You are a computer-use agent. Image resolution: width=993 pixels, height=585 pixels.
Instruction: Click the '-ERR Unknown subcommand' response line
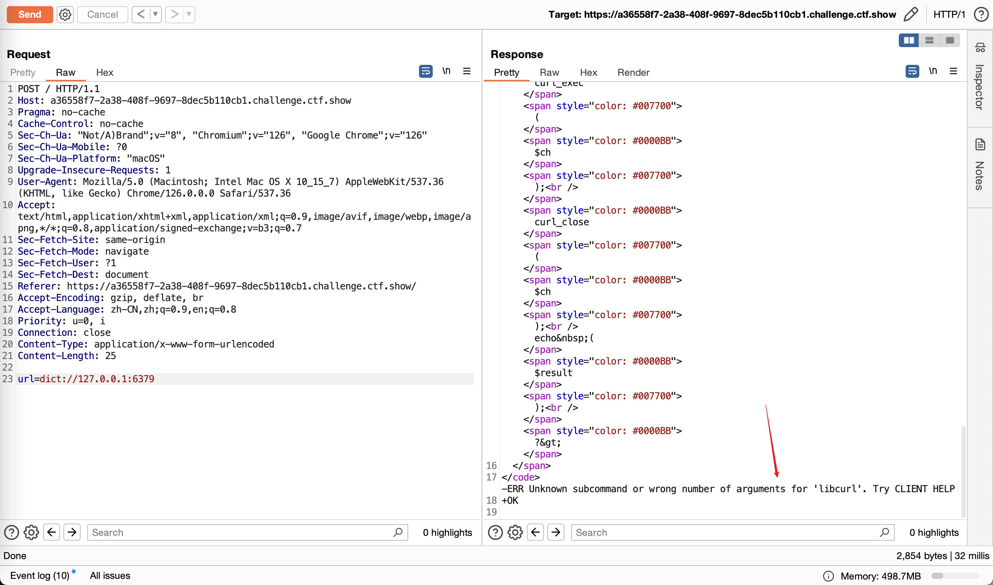tap(728, 489)
